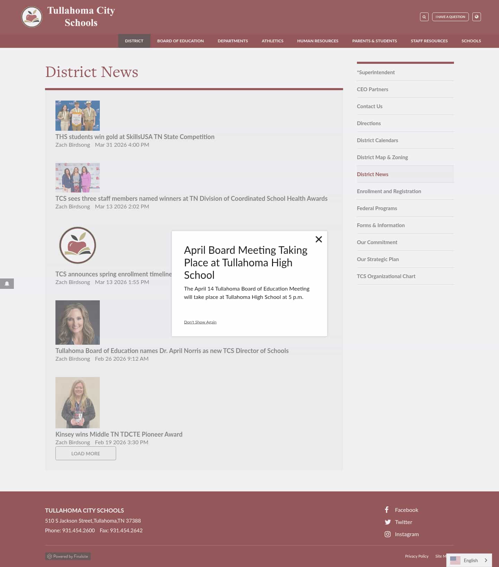Open the SkillsUSA gold article headline
Screen dimensions: 499x567
(135, 137)
